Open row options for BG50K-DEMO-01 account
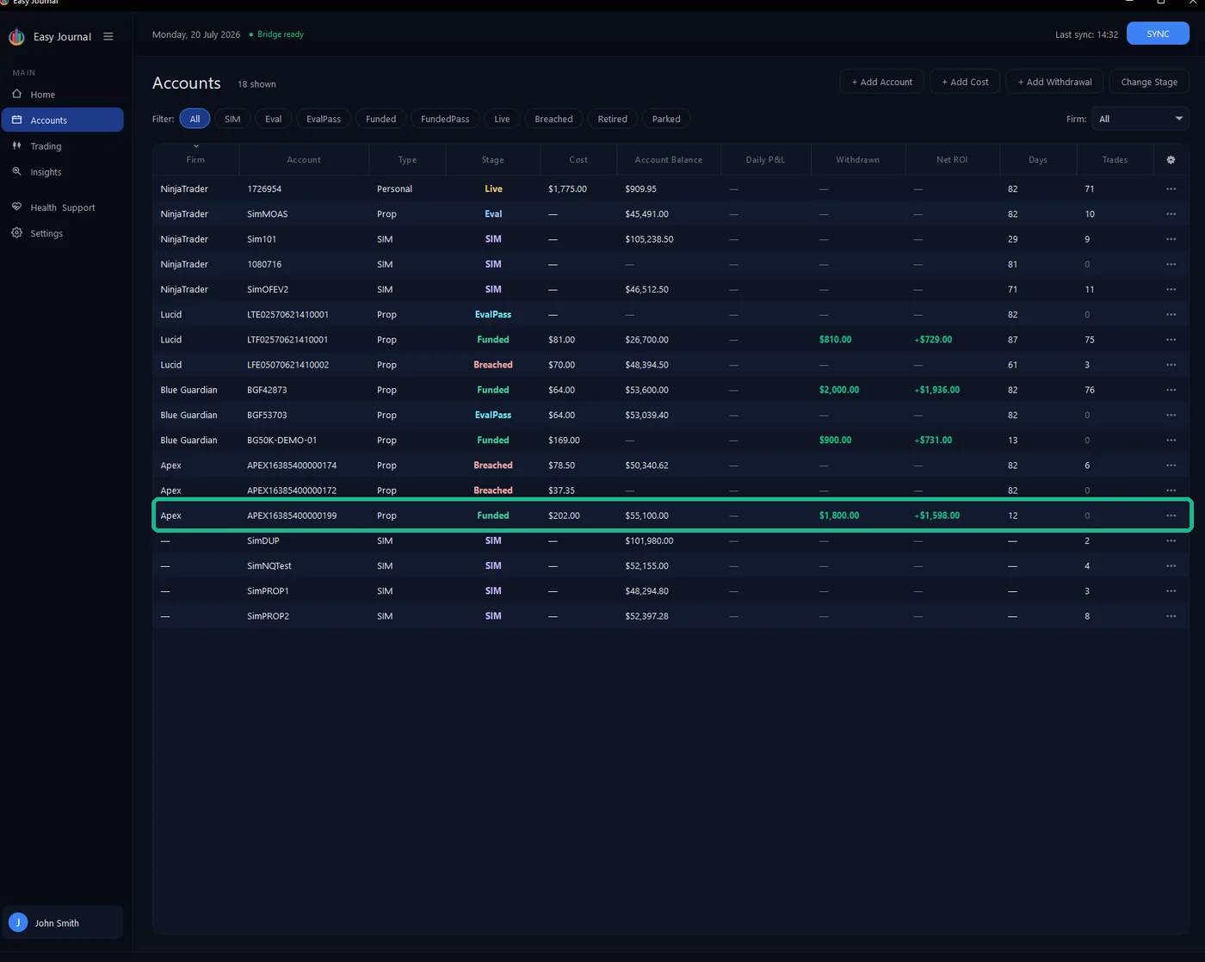 pyautogui.click(x=1171, y=441)
